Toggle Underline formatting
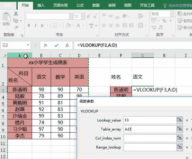This screenshot has height=159, width=192. tap(42, 25)
